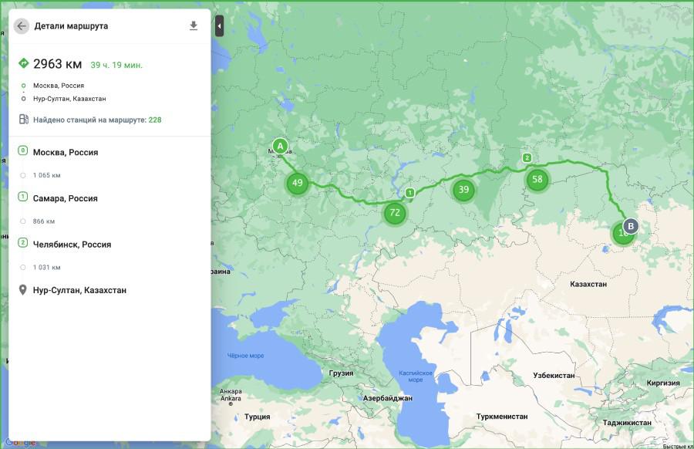Click Каспийское море label on map
Viewport: 694px width, 449px height.
coord(416,376)
